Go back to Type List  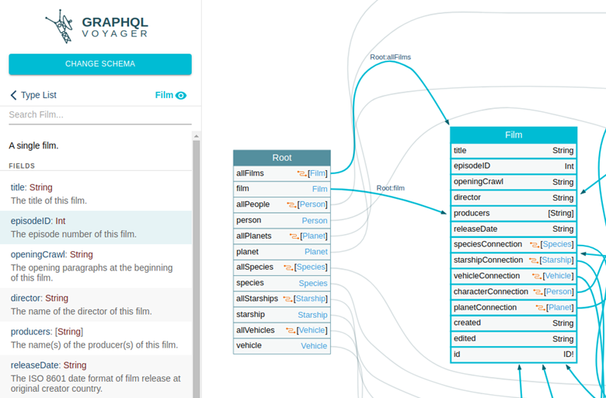click(38, 96)
